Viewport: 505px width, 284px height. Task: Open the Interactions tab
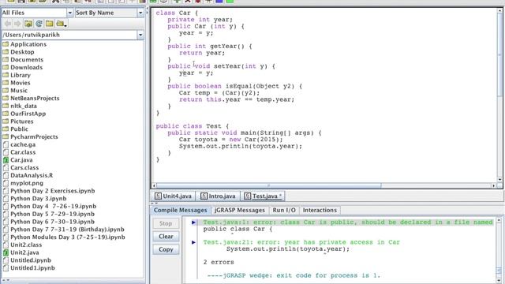(x=320, y=211)
